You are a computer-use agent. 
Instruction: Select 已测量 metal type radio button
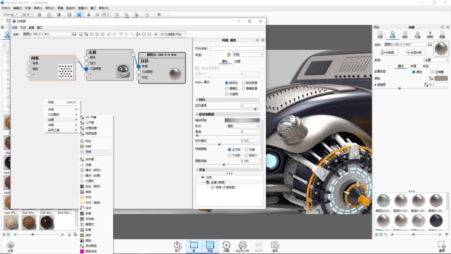432,72
